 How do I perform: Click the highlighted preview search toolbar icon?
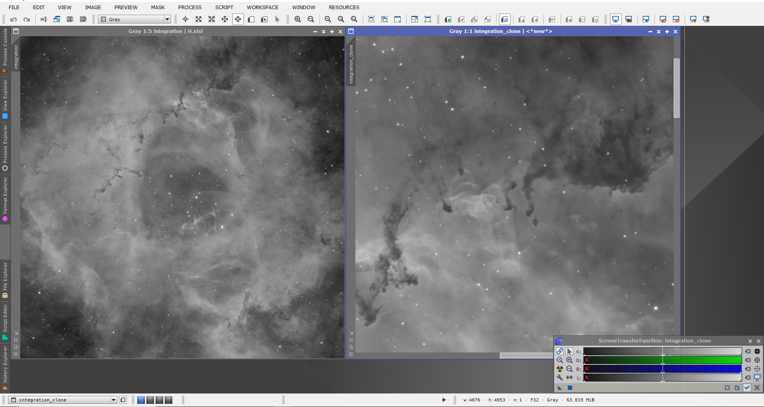(505, 19)
